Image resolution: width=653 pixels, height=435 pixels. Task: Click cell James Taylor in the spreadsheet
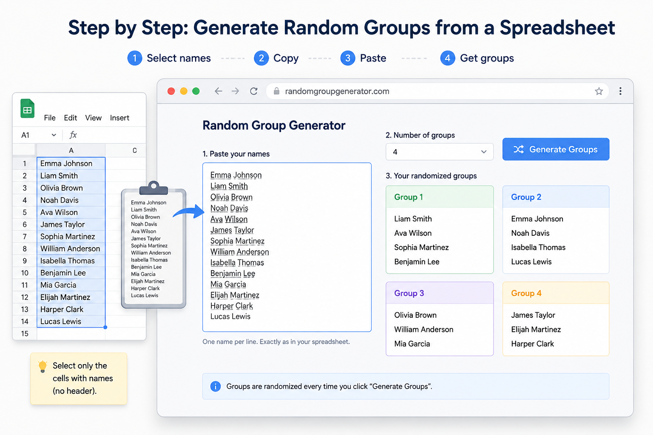[71, 224]
